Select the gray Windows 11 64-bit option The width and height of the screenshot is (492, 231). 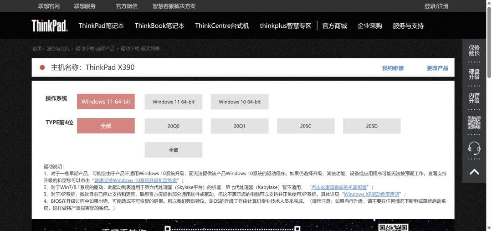(x=174, y=102)
